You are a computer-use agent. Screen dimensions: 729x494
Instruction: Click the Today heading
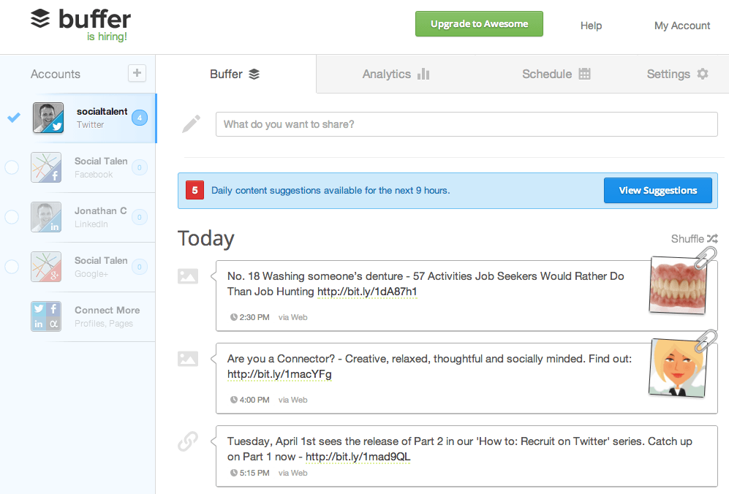click(206, 238)
